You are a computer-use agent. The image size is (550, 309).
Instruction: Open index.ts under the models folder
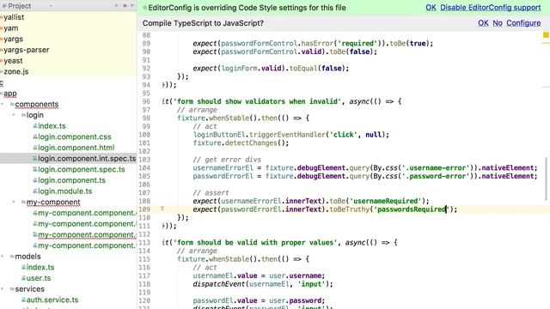(40, 267)
